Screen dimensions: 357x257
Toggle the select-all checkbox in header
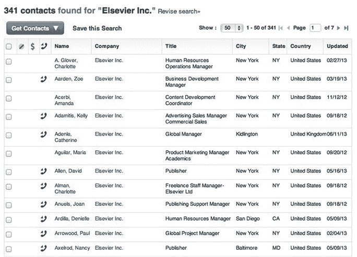[x=9, y=46]
